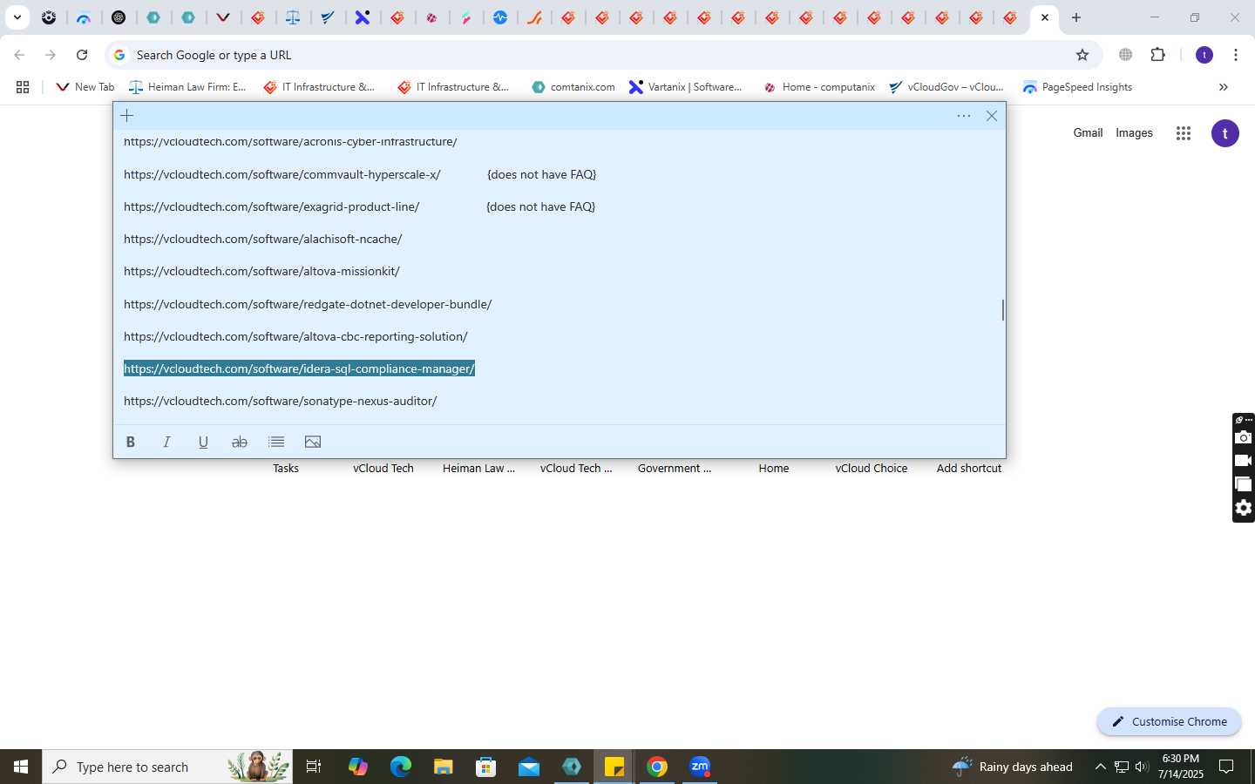Open Google apps grid
Viewport: 1255px width, 784px height.
1183,133
